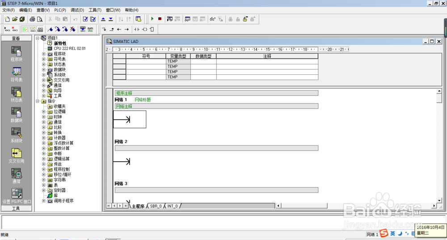Open the 调试(D) menu
Image resolution: width=447 pixels, height=240 pixels.
pyautogui.click(x=77, y=10)
